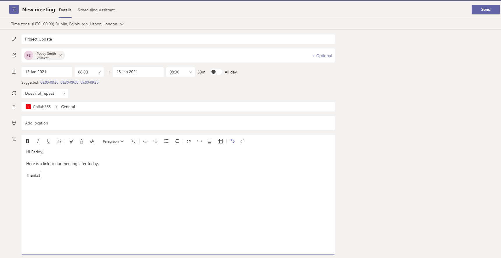Image resolution: width=501 pixels, height=258 pixels.
Task: Insert a table in the message
Action: tap(220, 141)
